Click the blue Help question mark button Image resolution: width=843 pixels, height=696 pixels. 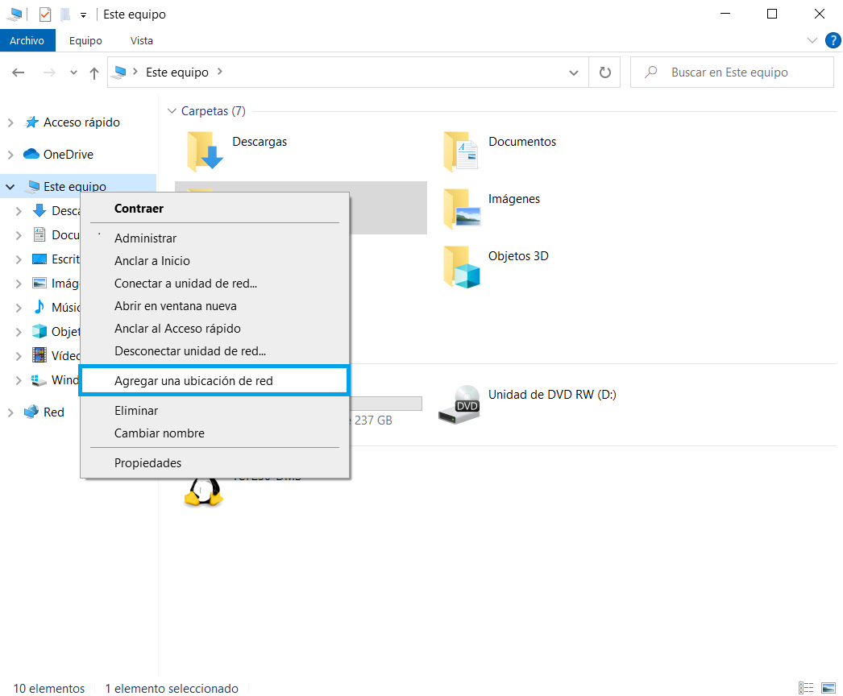[833, 39]
